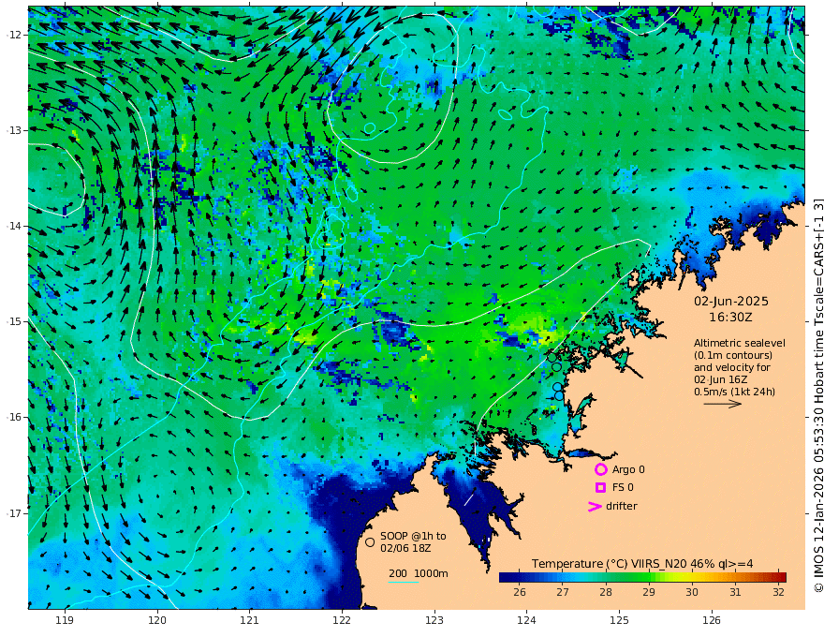Image resolution: width=824 pixels, height=637 pixels.
Task: Click the IMOS copyright text on right edge
Action: [x=817, y=395]
